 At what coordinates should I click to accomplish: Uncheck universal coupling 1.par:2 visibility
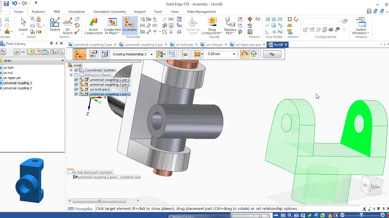tap(76, 94)
